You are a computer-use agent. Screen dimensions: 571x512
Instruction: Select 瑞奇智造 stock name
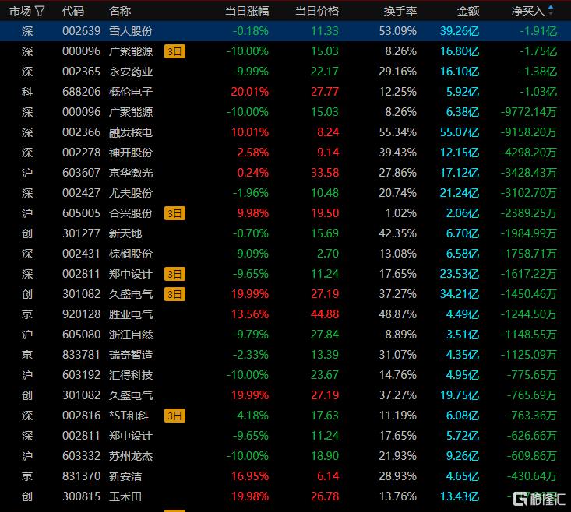coord(131,355)
